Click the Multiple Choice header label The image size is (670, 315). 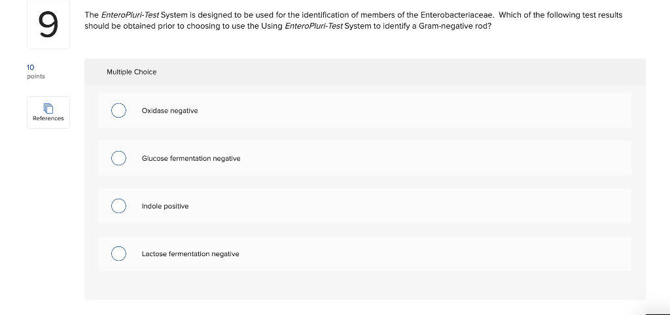(132, 72)
